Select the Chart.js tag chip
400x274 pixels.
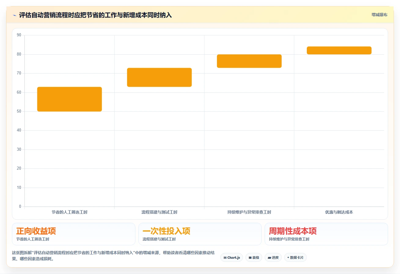(x=232, y=258)
